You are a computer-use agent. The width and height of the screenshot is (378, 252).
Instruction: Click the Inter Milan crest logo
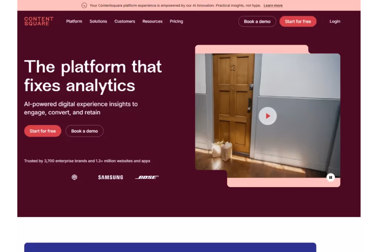[75, 177]
